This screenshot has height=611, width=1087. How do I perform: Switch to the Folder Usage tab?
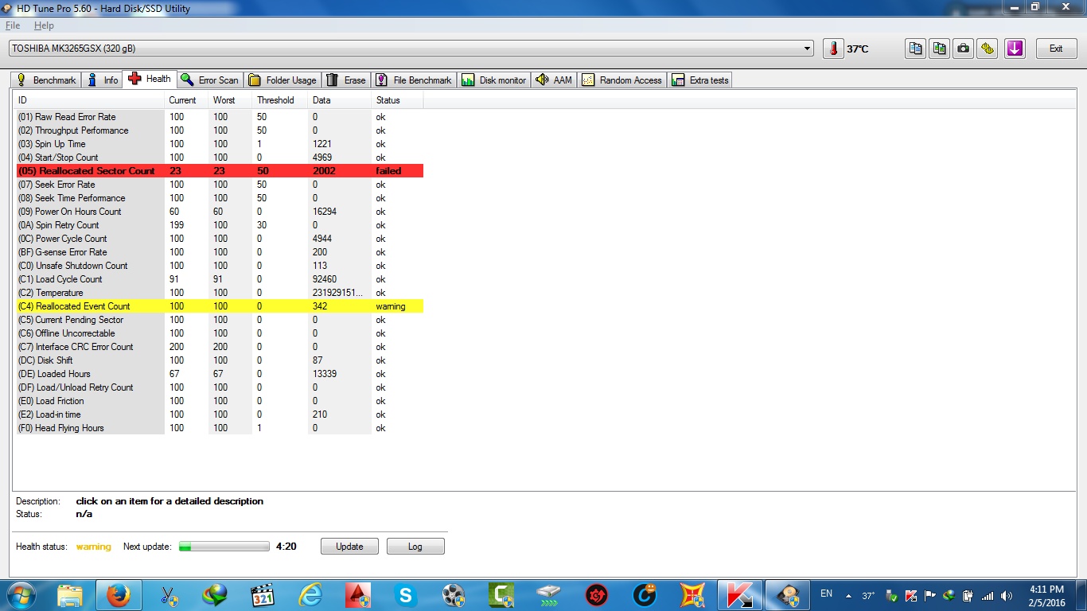pos(282,80)
